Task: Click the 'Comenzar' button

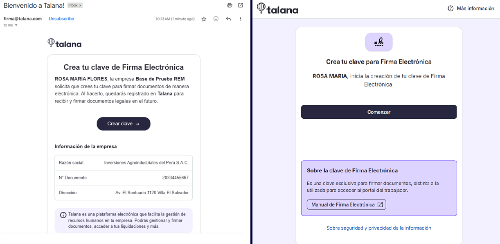Action: pyautogui.click(x=379, y=112)
